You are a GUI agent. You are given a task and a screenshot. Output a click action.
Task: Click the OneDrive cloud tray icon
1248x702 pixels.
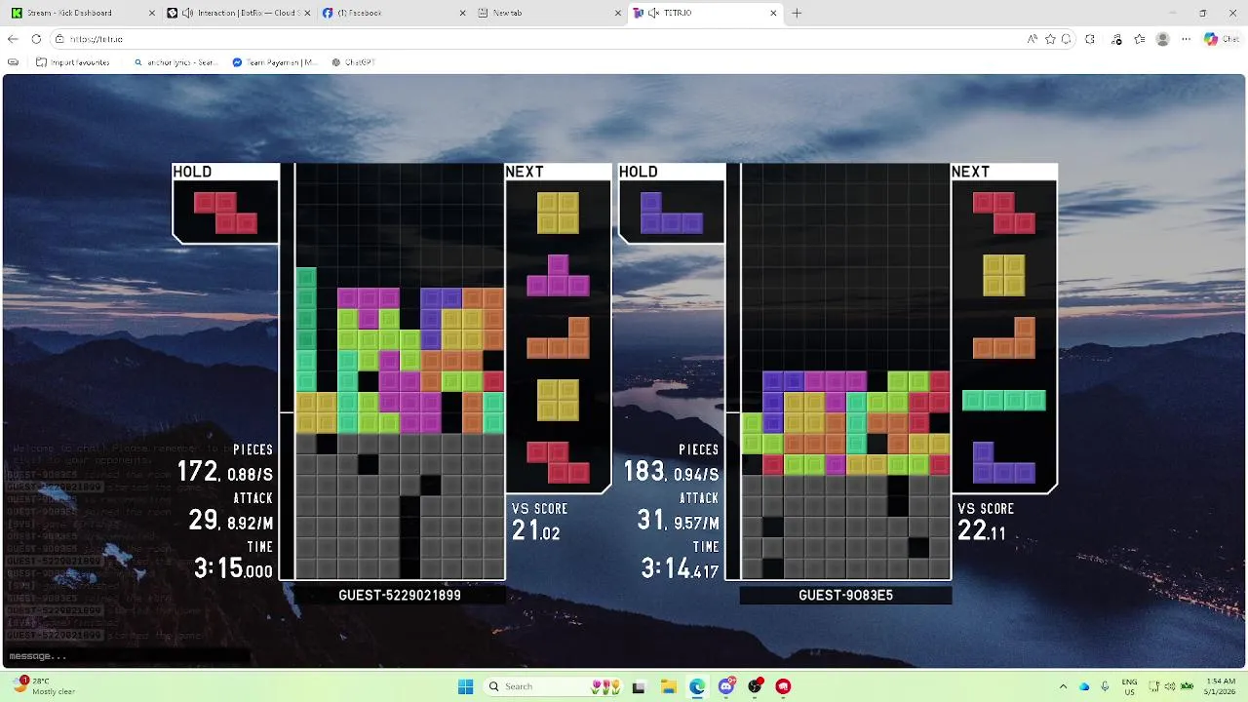tap(1084, 686)
